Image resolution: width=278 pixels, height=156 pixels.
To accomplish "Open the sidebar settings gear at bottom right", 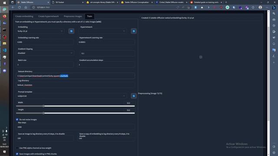I will click(x=274, y=153).
